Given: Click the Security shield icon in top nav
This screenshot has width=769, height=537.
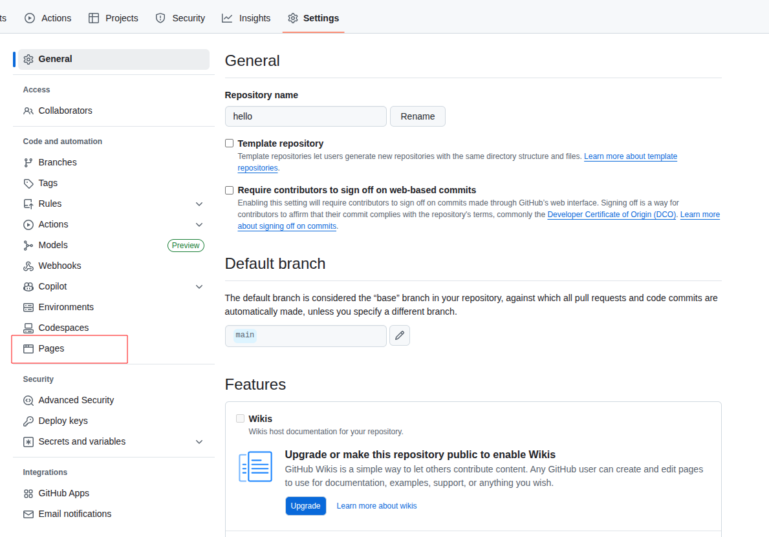Looking at the screenshot, I should pos(160,18).
